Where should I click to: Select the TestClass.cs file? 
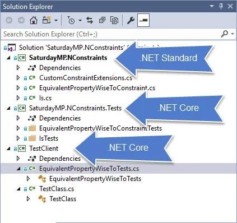click(57, 189)
